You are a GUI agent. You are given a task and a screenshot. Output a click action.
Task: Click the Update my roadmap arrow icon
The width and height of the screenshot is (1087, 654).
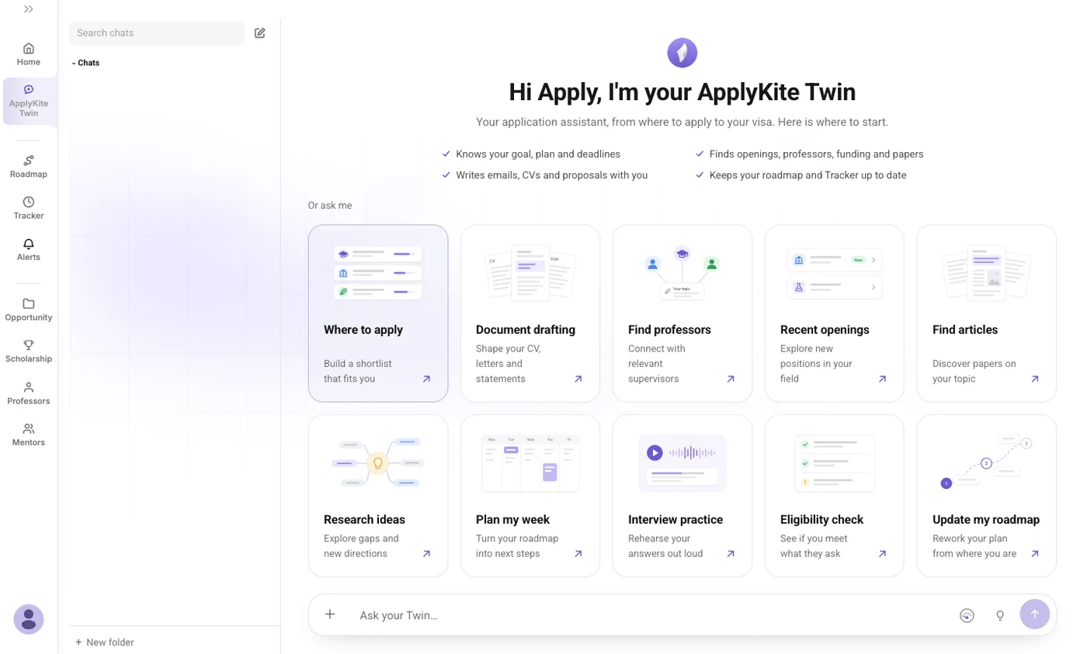[x=1035, y=554]
